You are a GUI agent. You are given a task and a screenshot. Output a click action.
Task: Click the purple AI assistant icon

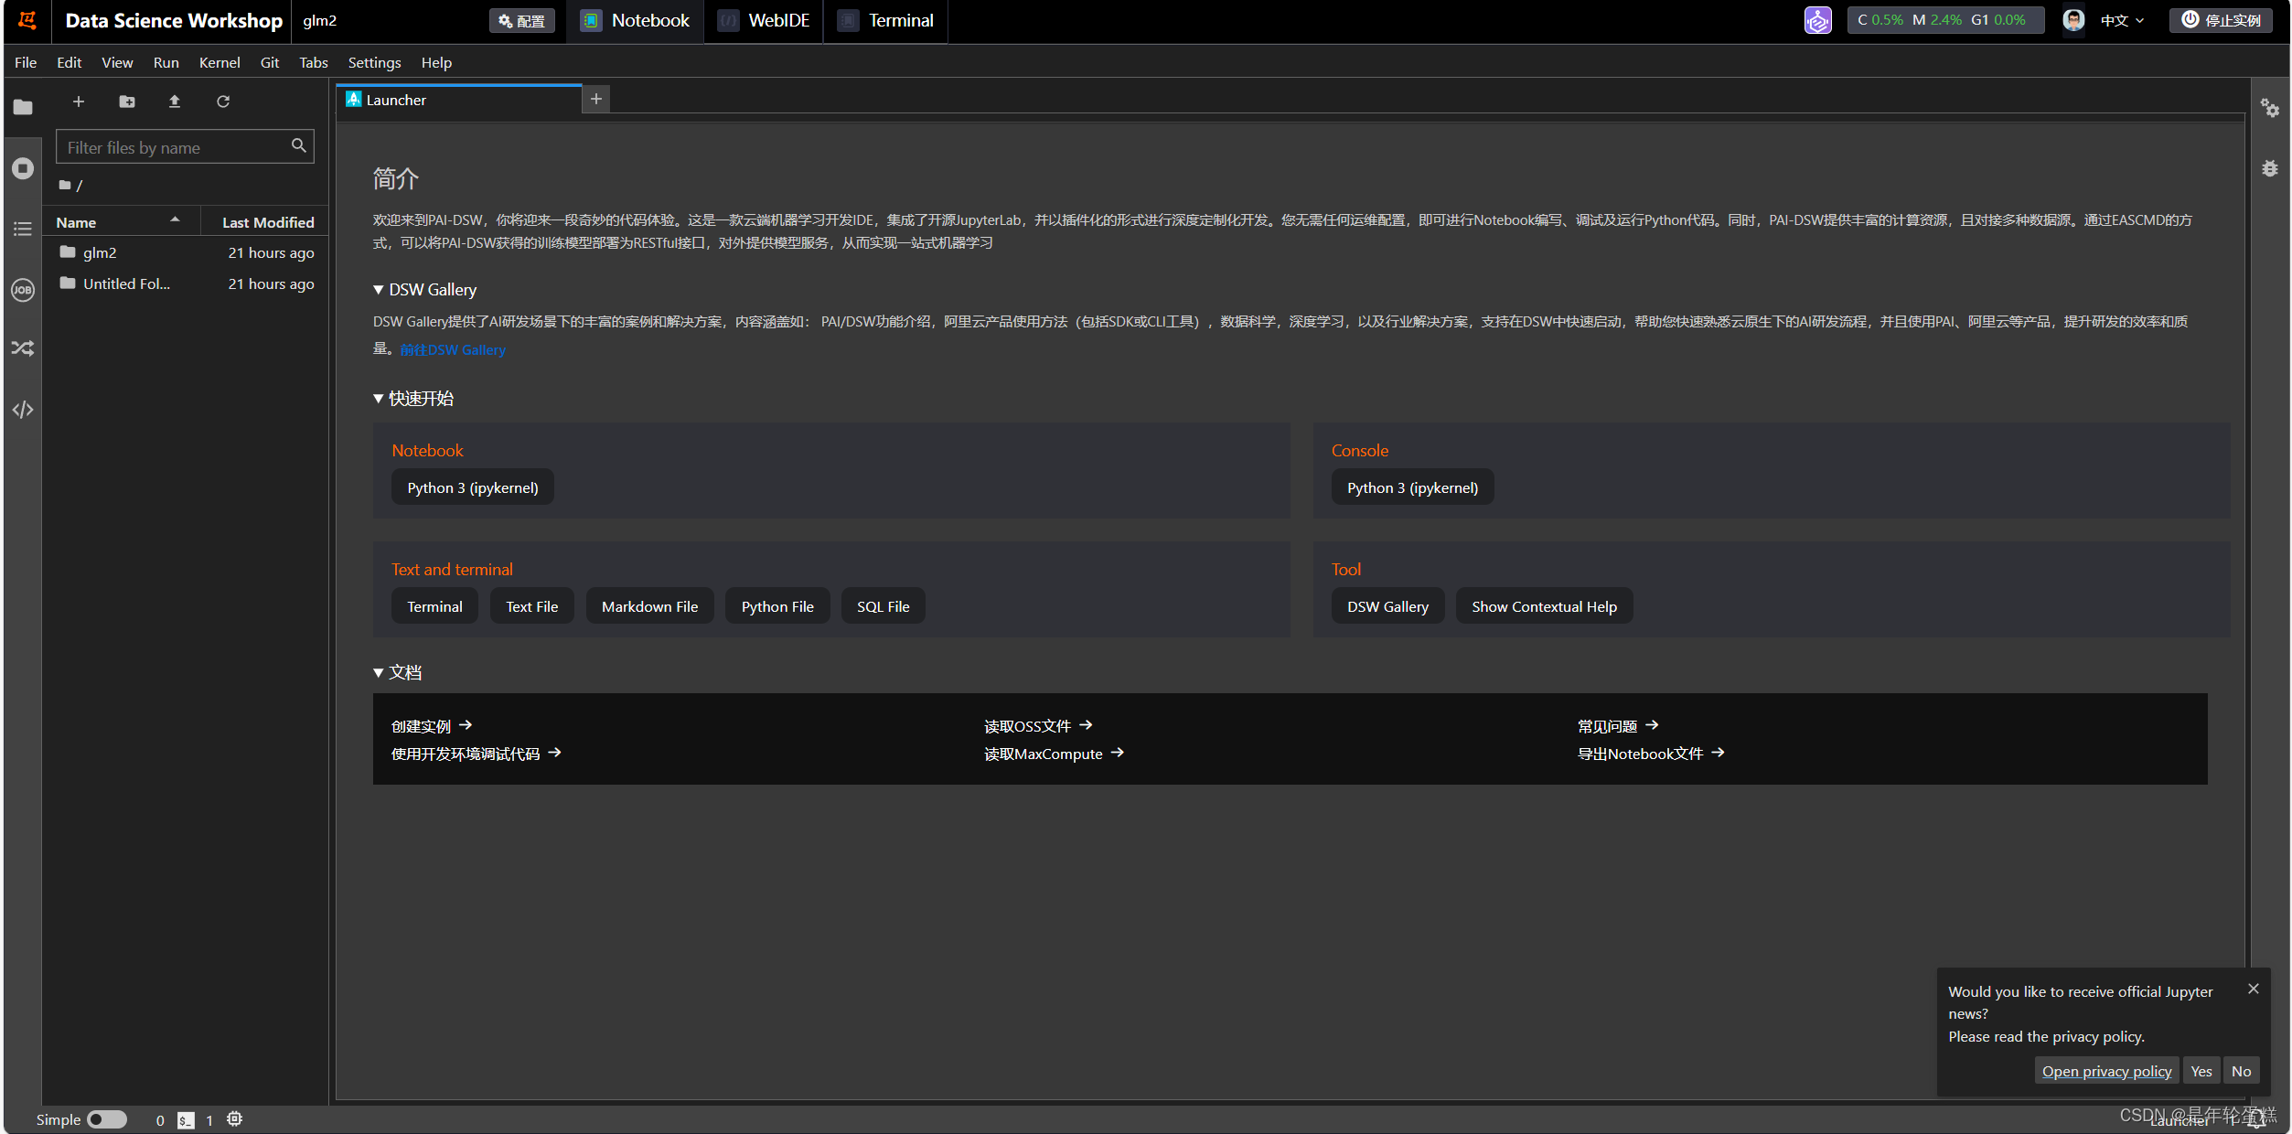pyautogui.click(x=1817, y=20)
